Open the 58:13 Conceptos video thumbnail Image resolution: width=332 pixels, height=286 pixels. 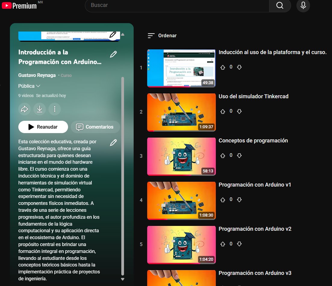pyautogui.click(x=182, y=157)
